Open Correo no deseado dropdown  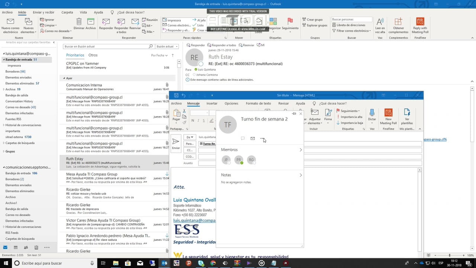[55, 31]
